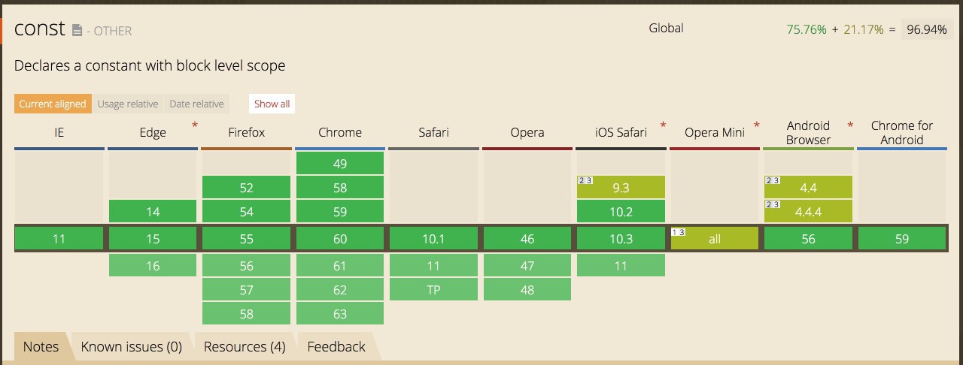Switch to Usage relative view

[128, 104]
